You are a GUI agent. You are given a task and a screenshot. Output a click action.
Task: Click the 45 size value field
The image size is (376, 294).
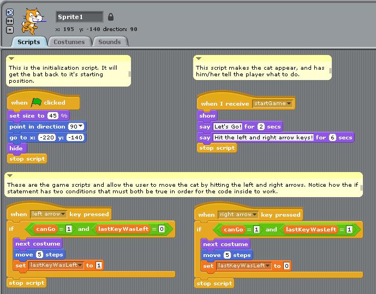tap(53, 116)
